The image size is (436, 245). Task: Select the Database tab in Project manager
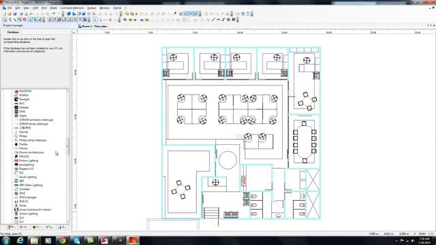(x=13, y=32)
